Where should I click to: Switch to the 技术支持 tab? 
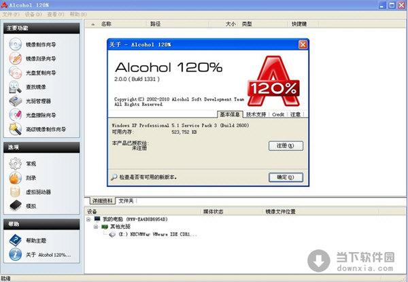coord(256,114)
